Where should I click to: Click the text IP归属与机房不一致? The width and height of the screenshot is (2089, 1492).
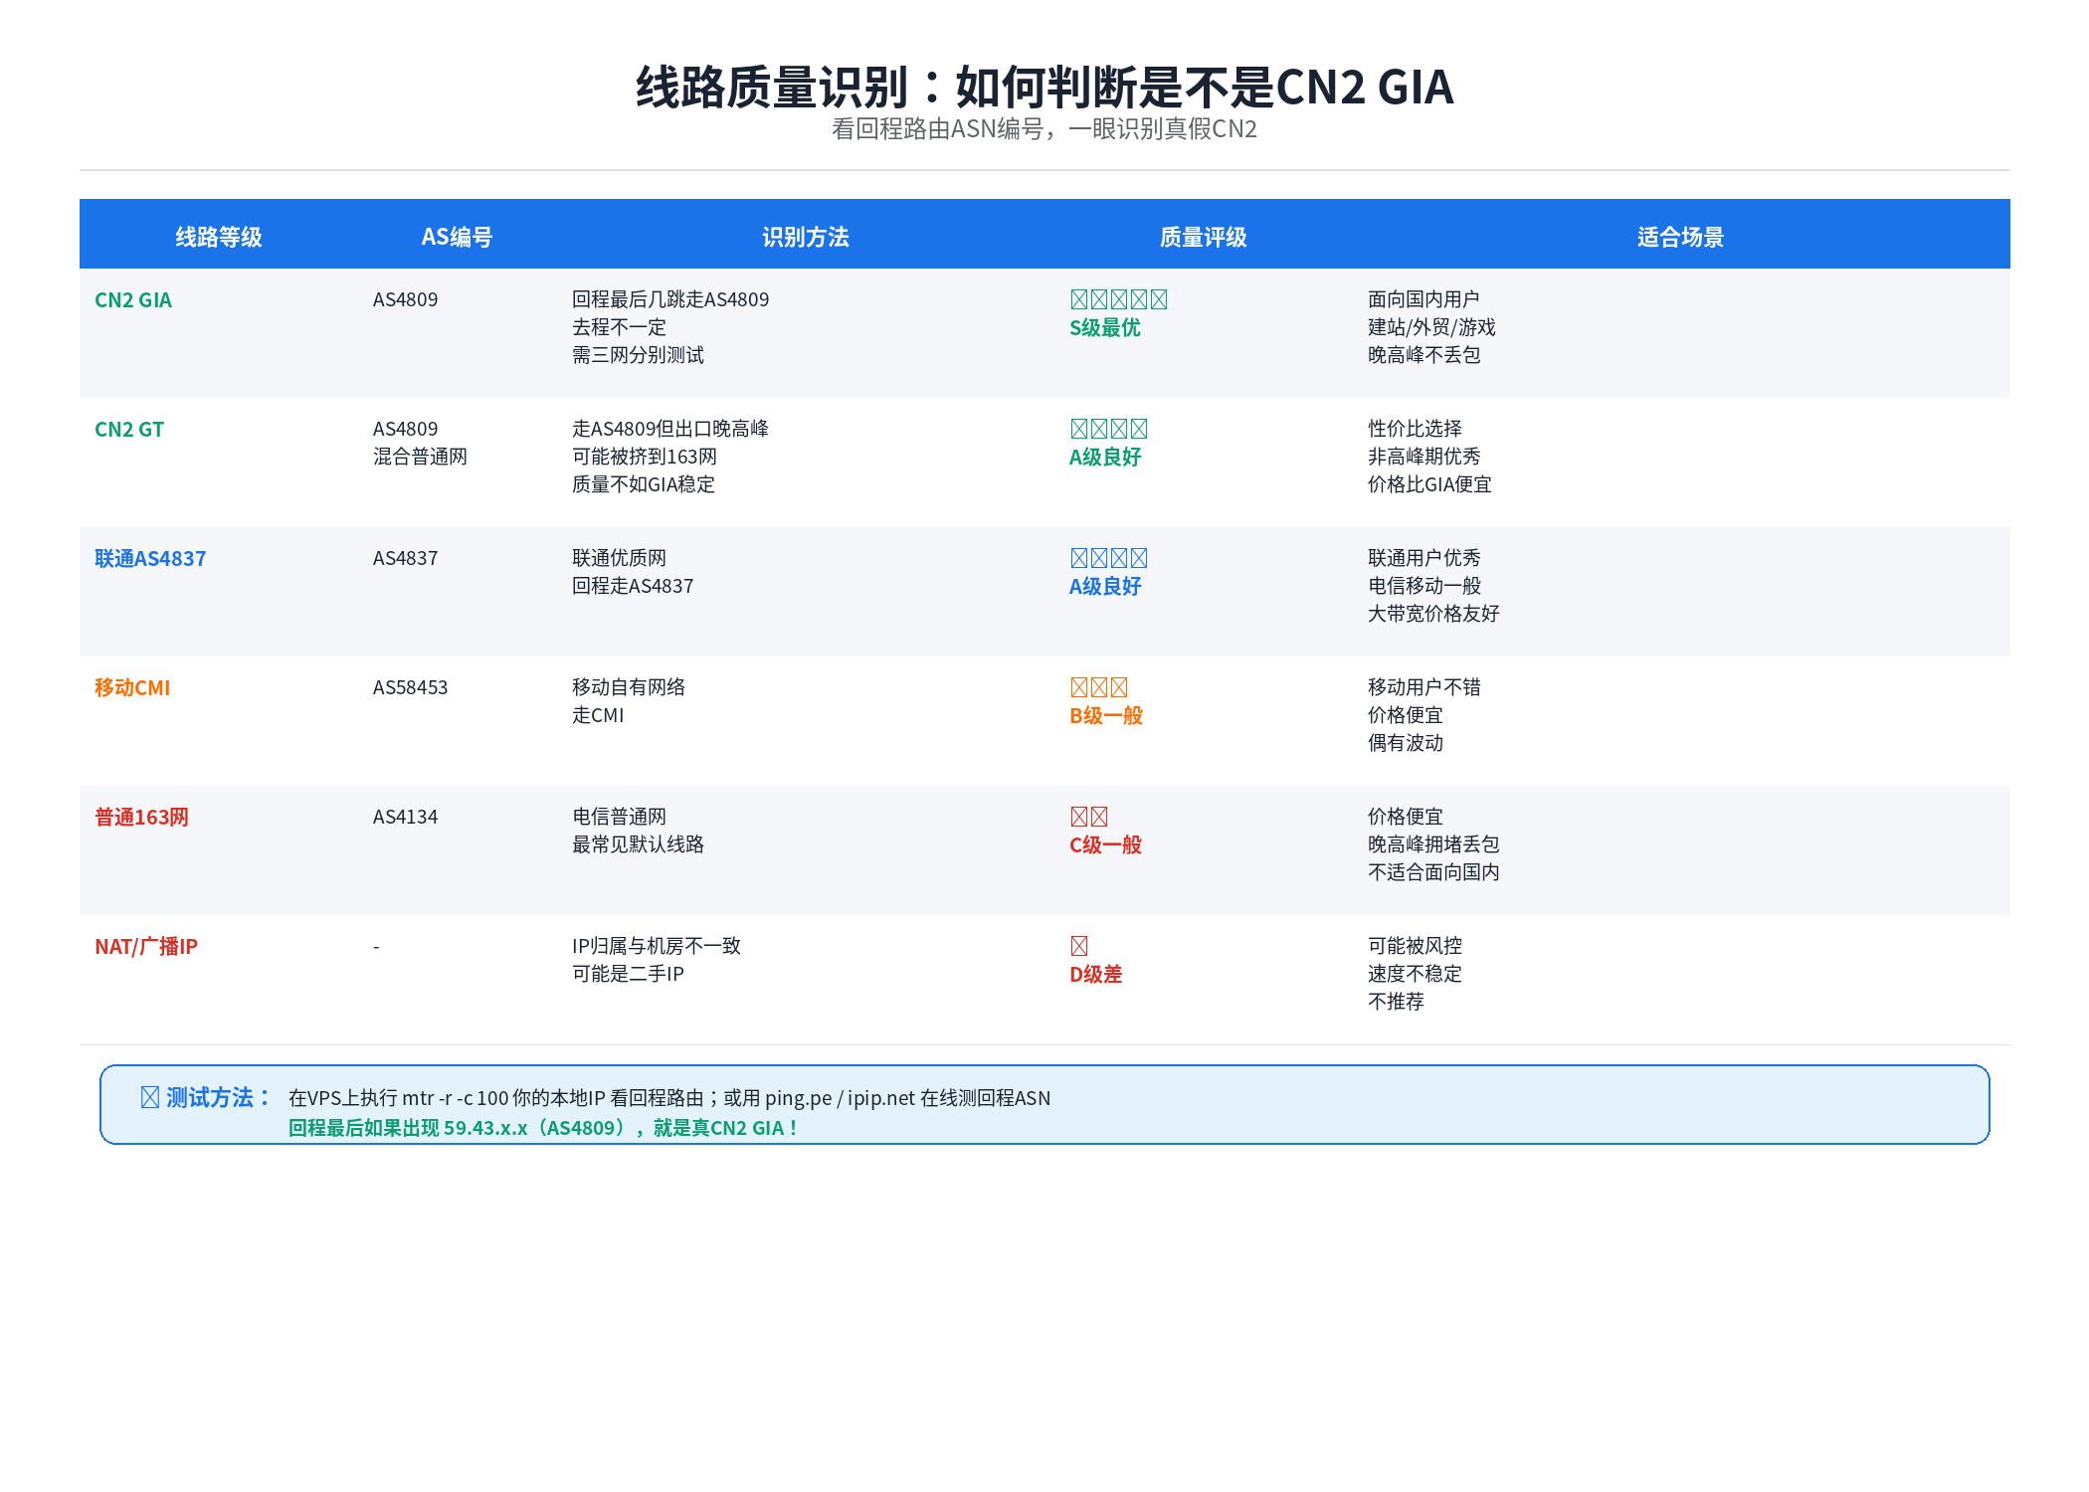click(657, 946)
